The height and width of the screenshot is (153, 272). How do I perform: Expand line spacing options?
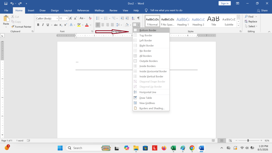(119, 25)
